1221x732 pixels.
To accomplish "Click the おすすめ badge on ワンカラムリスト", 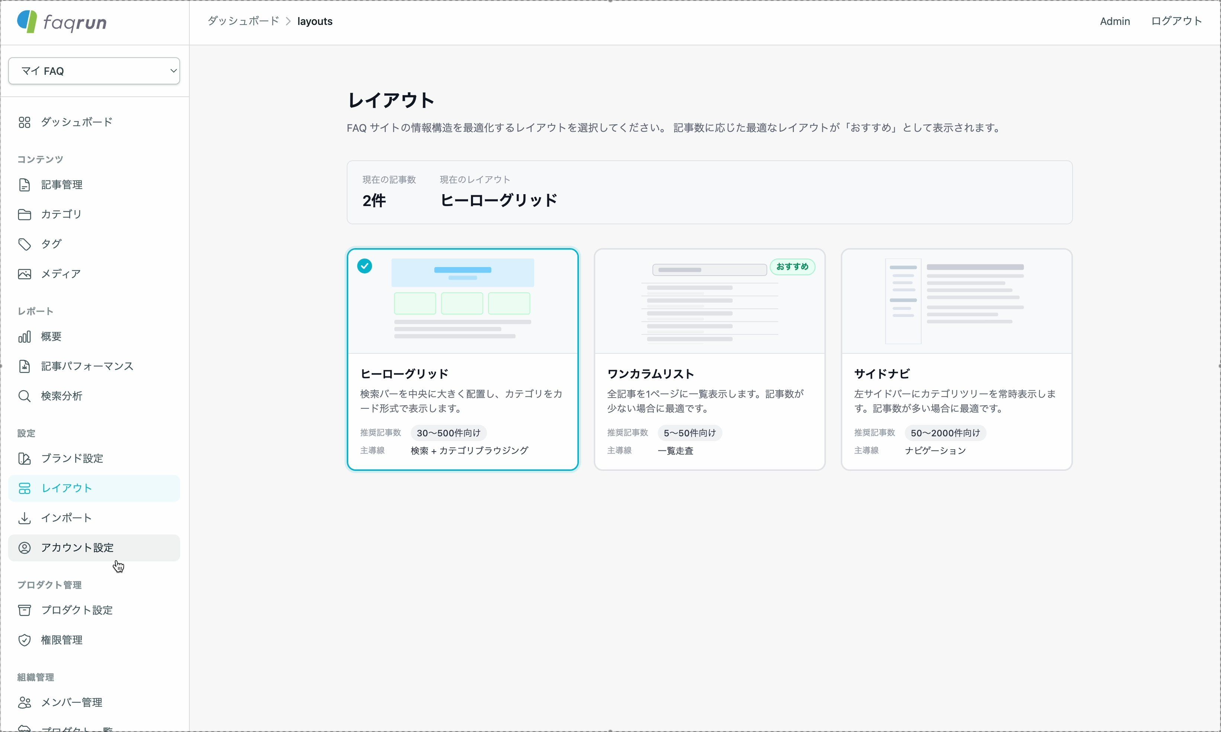I will tap(792, 267).
